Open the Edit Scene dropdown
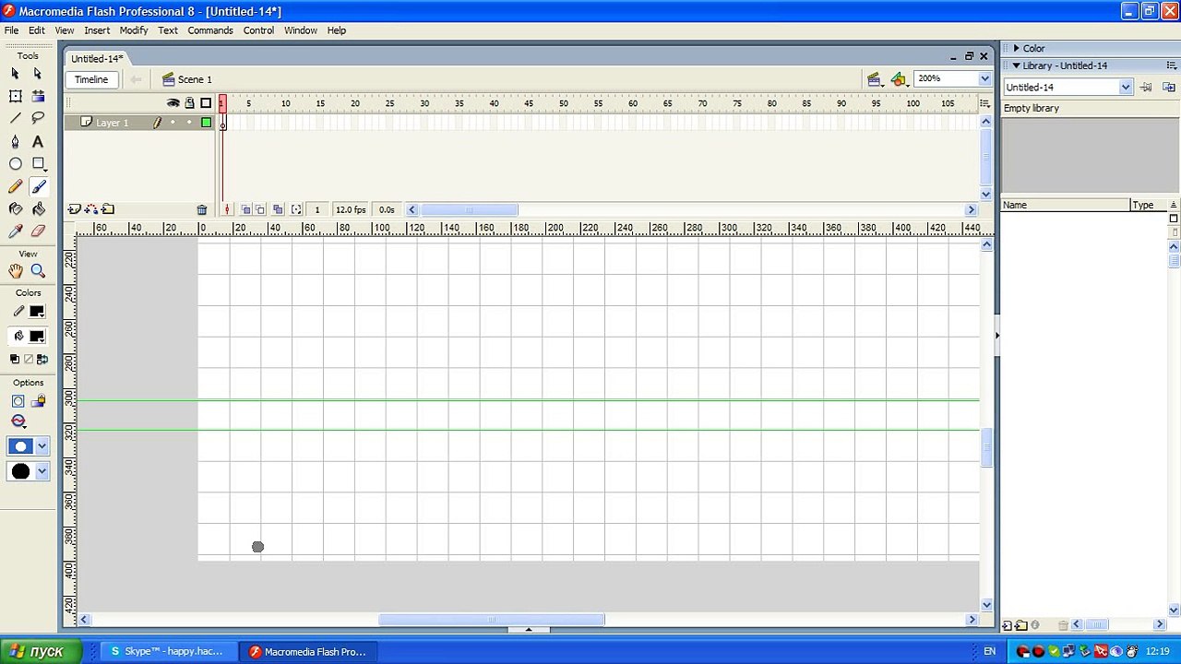Screen dimensions: 1181x664 click(x=875, y=79)
